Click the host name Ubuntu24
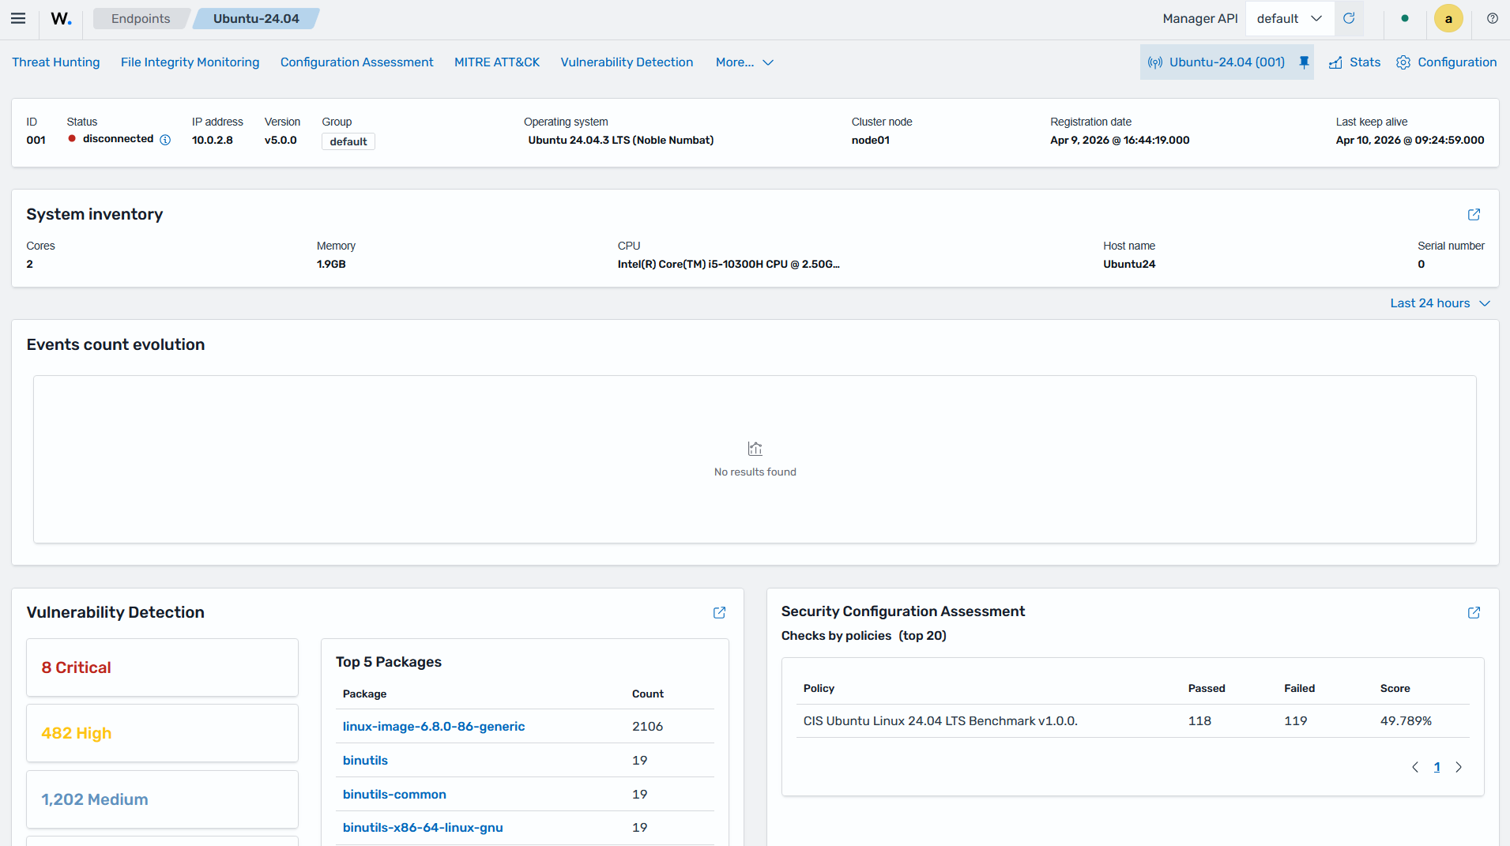 pyautogui.click(x=1129, y=264)
